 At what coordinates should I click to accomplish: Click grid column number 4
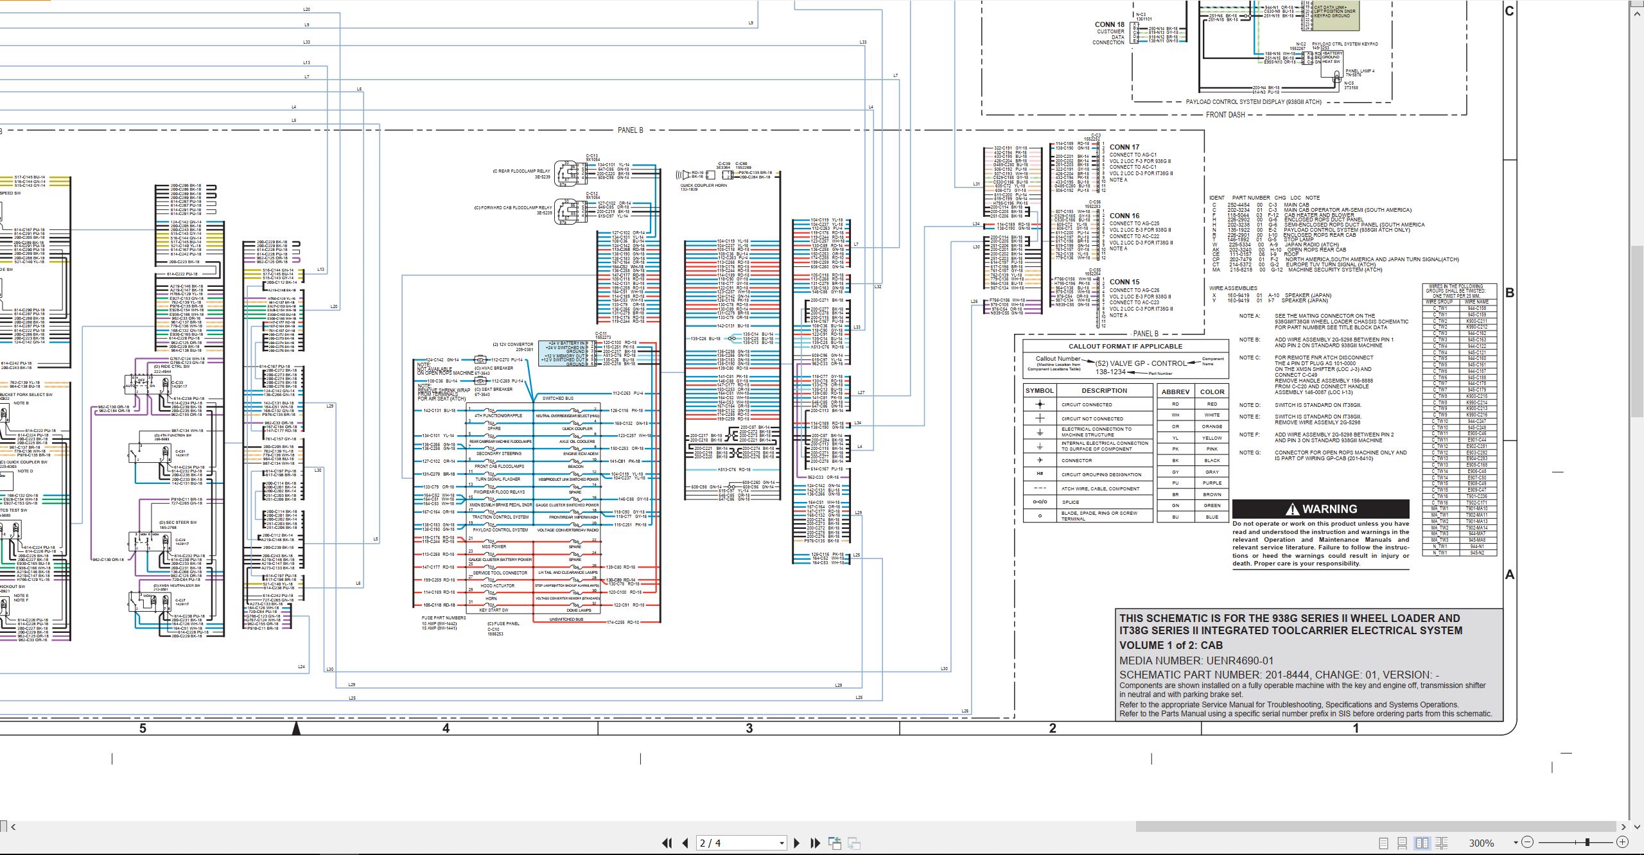point(446,728)
